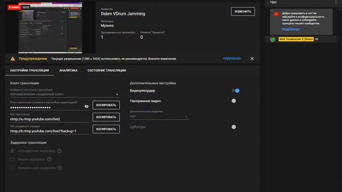
Task: Click the YouTube icon in chat welcome
Action: (x=276, y=14)
